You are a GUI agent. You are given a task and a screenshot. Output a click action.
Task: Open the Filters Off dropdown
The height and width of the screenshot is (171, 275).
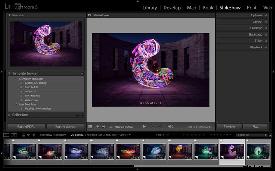click(252, 135)
